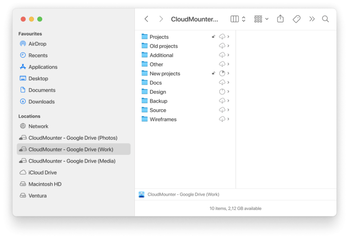Image resolution: width=349 pixels, height=239 pixels.
Task: Minimize window with yellow button
Action: click(x=31, y=19)
